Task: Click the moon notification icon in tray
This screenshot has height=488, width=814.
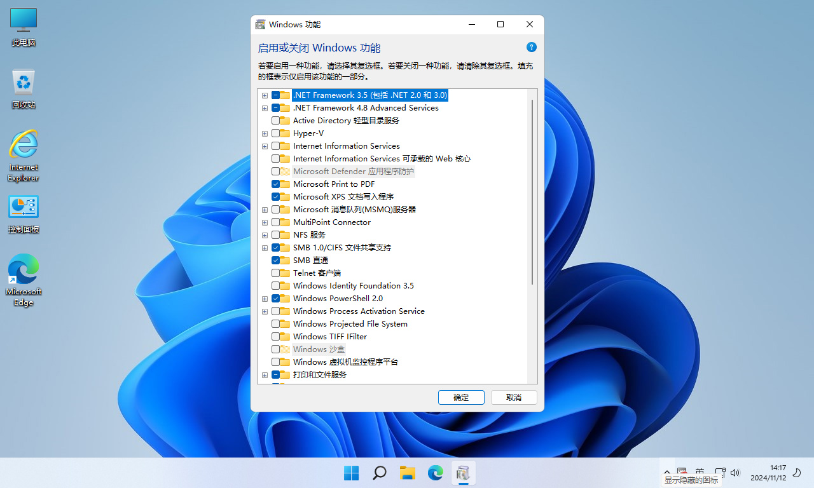Action: [x=797, y=473]
